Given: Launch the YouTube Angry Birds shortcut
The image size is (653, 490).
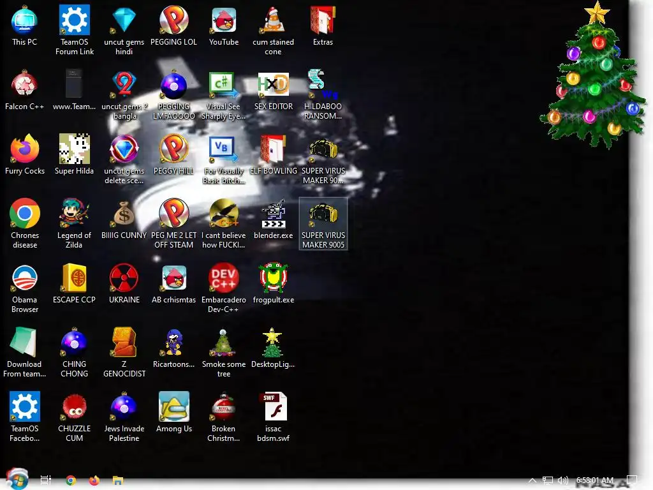Looking at the screenshot, I should pyautogui.click(x=224, y=26).
